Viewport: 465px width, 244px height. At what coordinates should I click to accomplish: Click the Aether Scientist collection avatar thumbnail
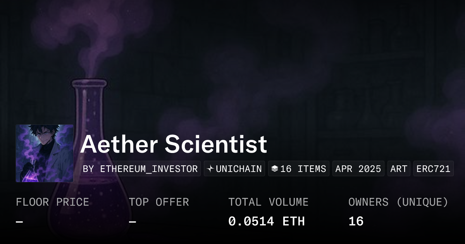45,153
